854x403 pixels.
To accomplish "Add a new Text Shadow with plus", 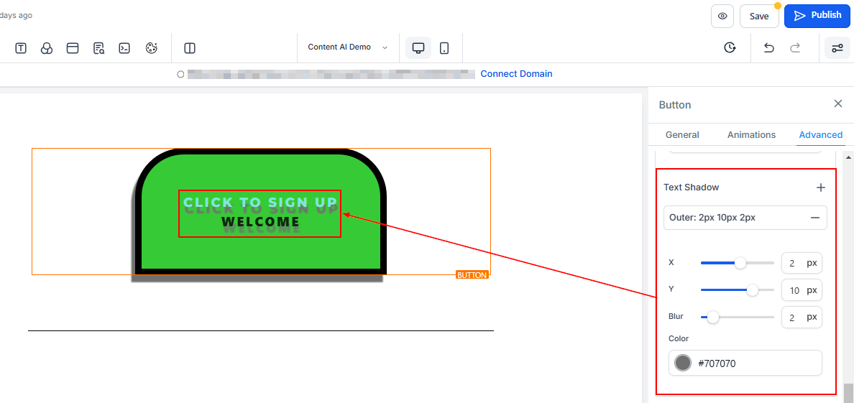I will 821,187.
